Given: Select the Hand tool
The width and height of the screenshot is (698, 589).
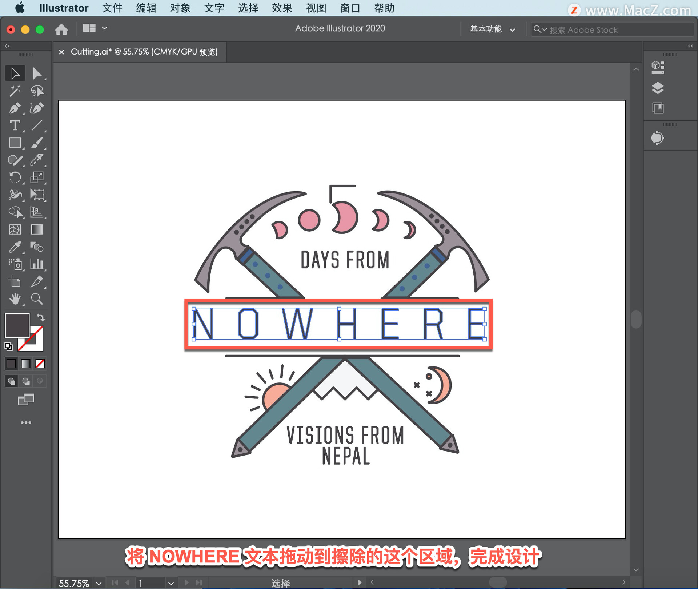Looking at the screenshot, I should pos(15,299).
